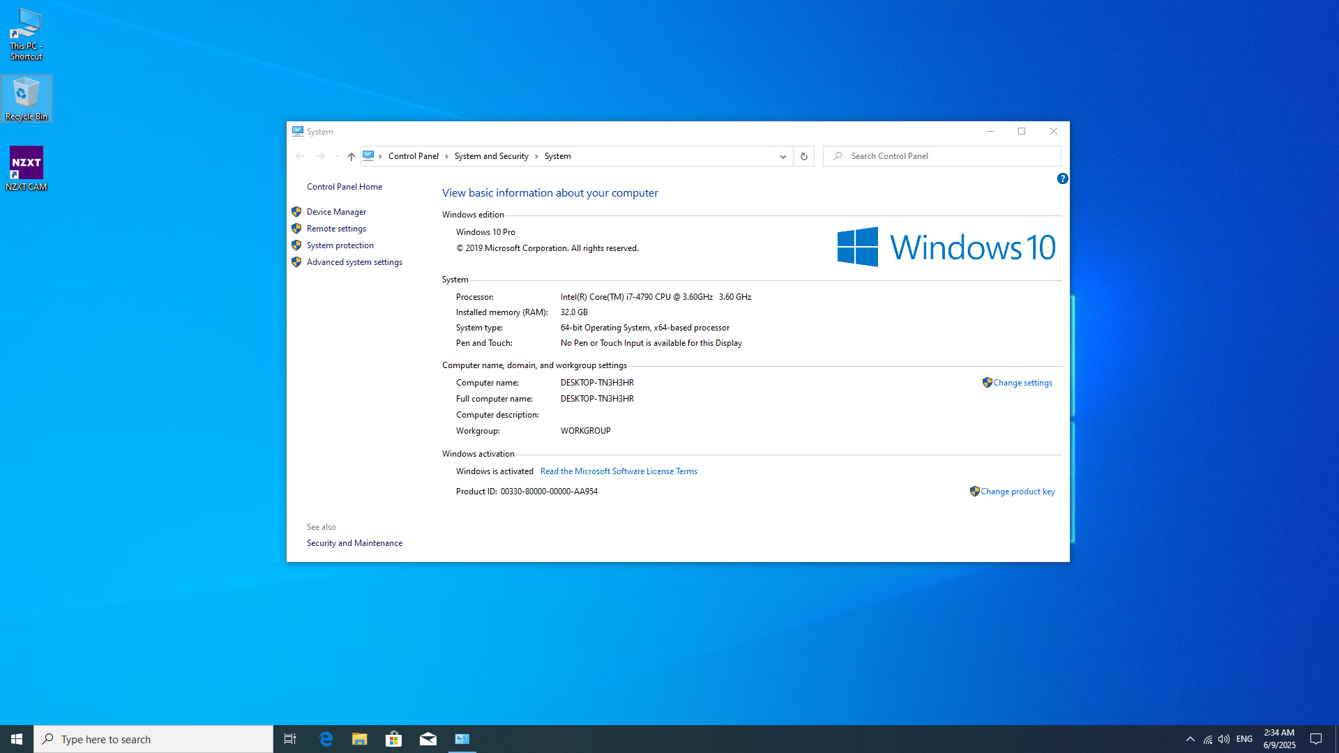This screenshot has width=1339, height=753.
Task: Expand chevron after System and Security breadcrumb
Action: pyautogui.click(x=536, y=156)
